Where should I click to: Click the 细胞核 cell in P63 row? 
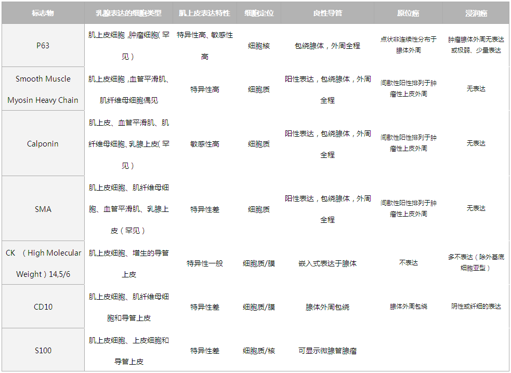(259, 46)
